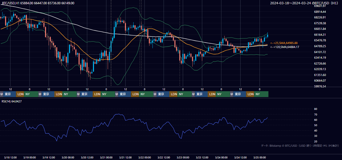Click price axis value 68914.44
342x160 pixels.
point(320,12)
